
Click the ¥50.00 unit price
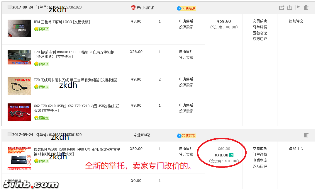point(136,149)
